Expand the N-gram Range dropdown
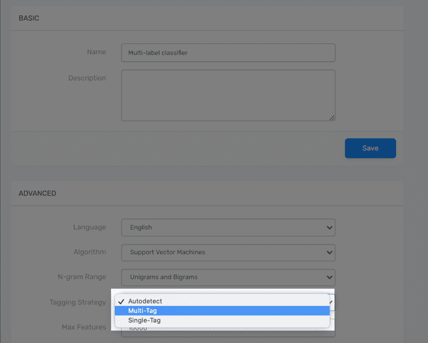 [x=228, y=277]
